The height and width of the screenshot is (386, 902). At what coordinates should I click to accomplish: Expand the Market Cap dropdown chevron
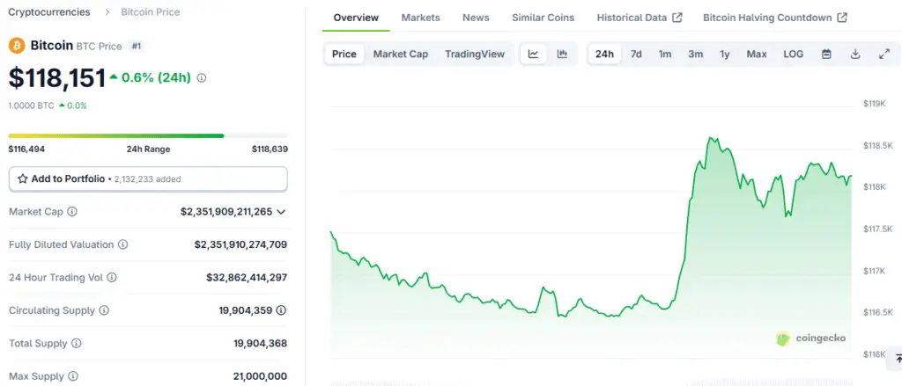[281, 212]
